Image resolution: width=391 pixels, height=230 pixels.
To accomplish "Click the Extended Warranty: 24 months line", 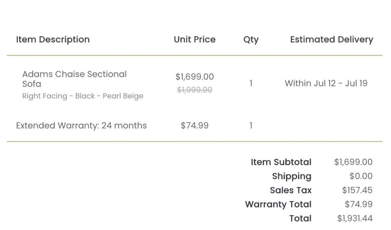I will coord(81,126).
